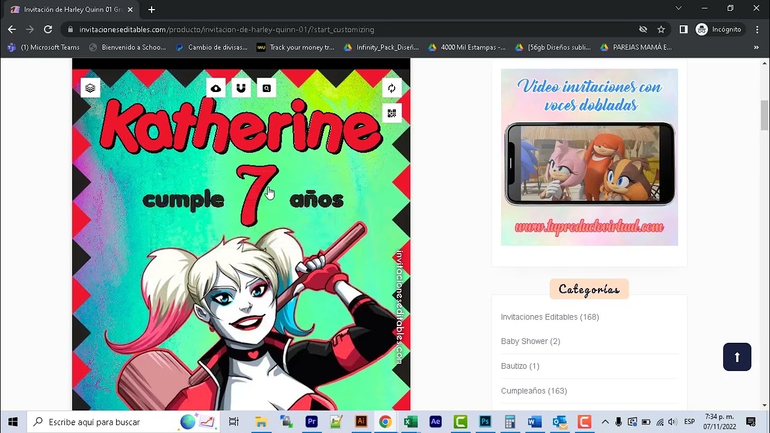Open the Microsoft Teams bookmark
The width and height of the screenshot is (770, 433).
tap(43, 48)
